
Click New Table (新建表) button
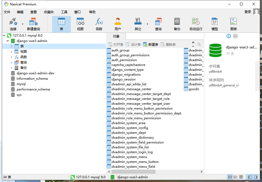pos(151,45)
